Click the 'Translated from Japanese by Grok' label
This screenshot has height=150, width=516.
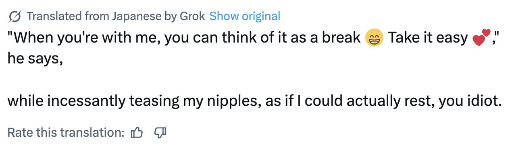click(116, 16)
